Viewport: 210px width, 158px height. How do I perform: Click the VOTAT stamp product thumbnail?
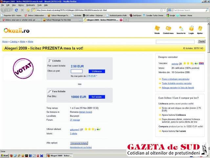click(23, 68)
